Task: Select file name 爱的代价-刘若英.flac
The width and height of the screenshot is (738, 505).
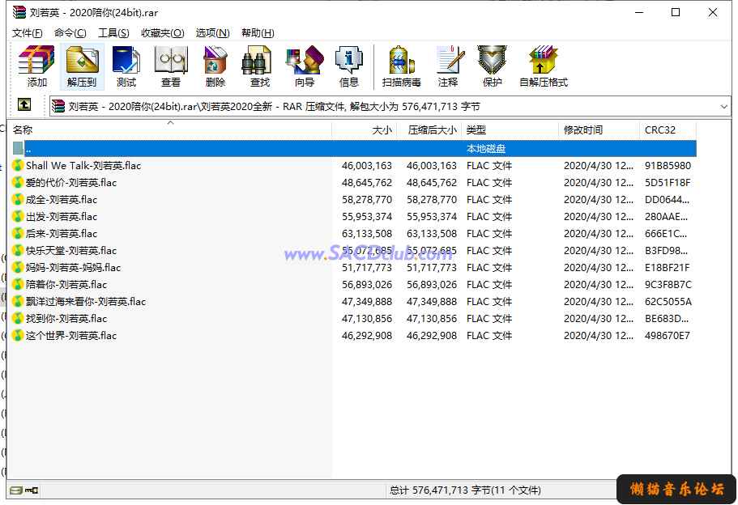Action: click(x=71, y=182)
